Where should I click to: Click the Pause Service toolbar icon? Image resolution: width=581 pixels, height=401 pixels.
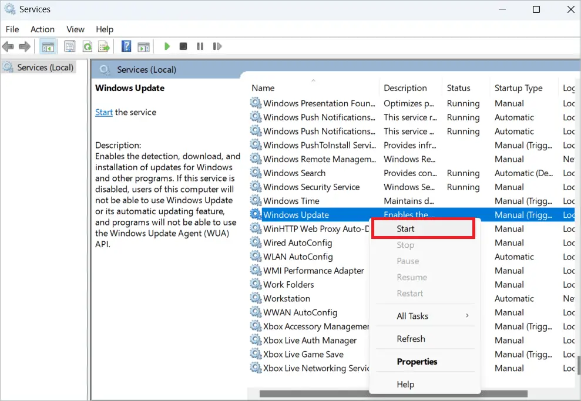click(200, 46)
